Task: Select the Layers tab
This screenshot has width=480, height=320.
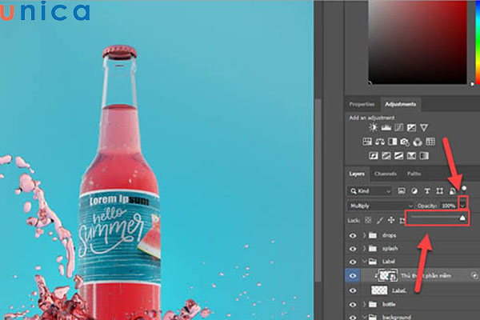Action: pyautogui.click(x=357, y=174)
